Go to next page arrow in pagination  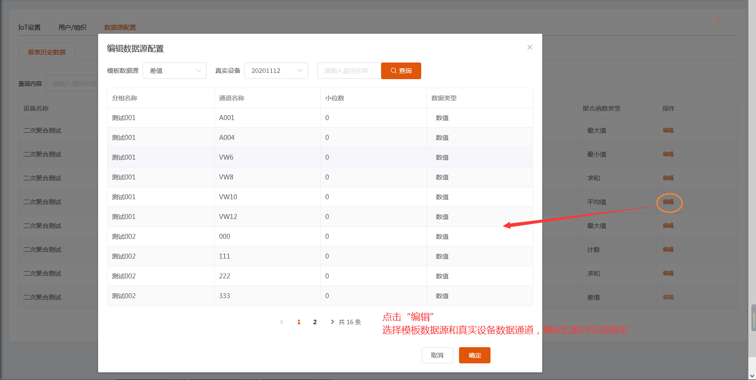point(332,322)
